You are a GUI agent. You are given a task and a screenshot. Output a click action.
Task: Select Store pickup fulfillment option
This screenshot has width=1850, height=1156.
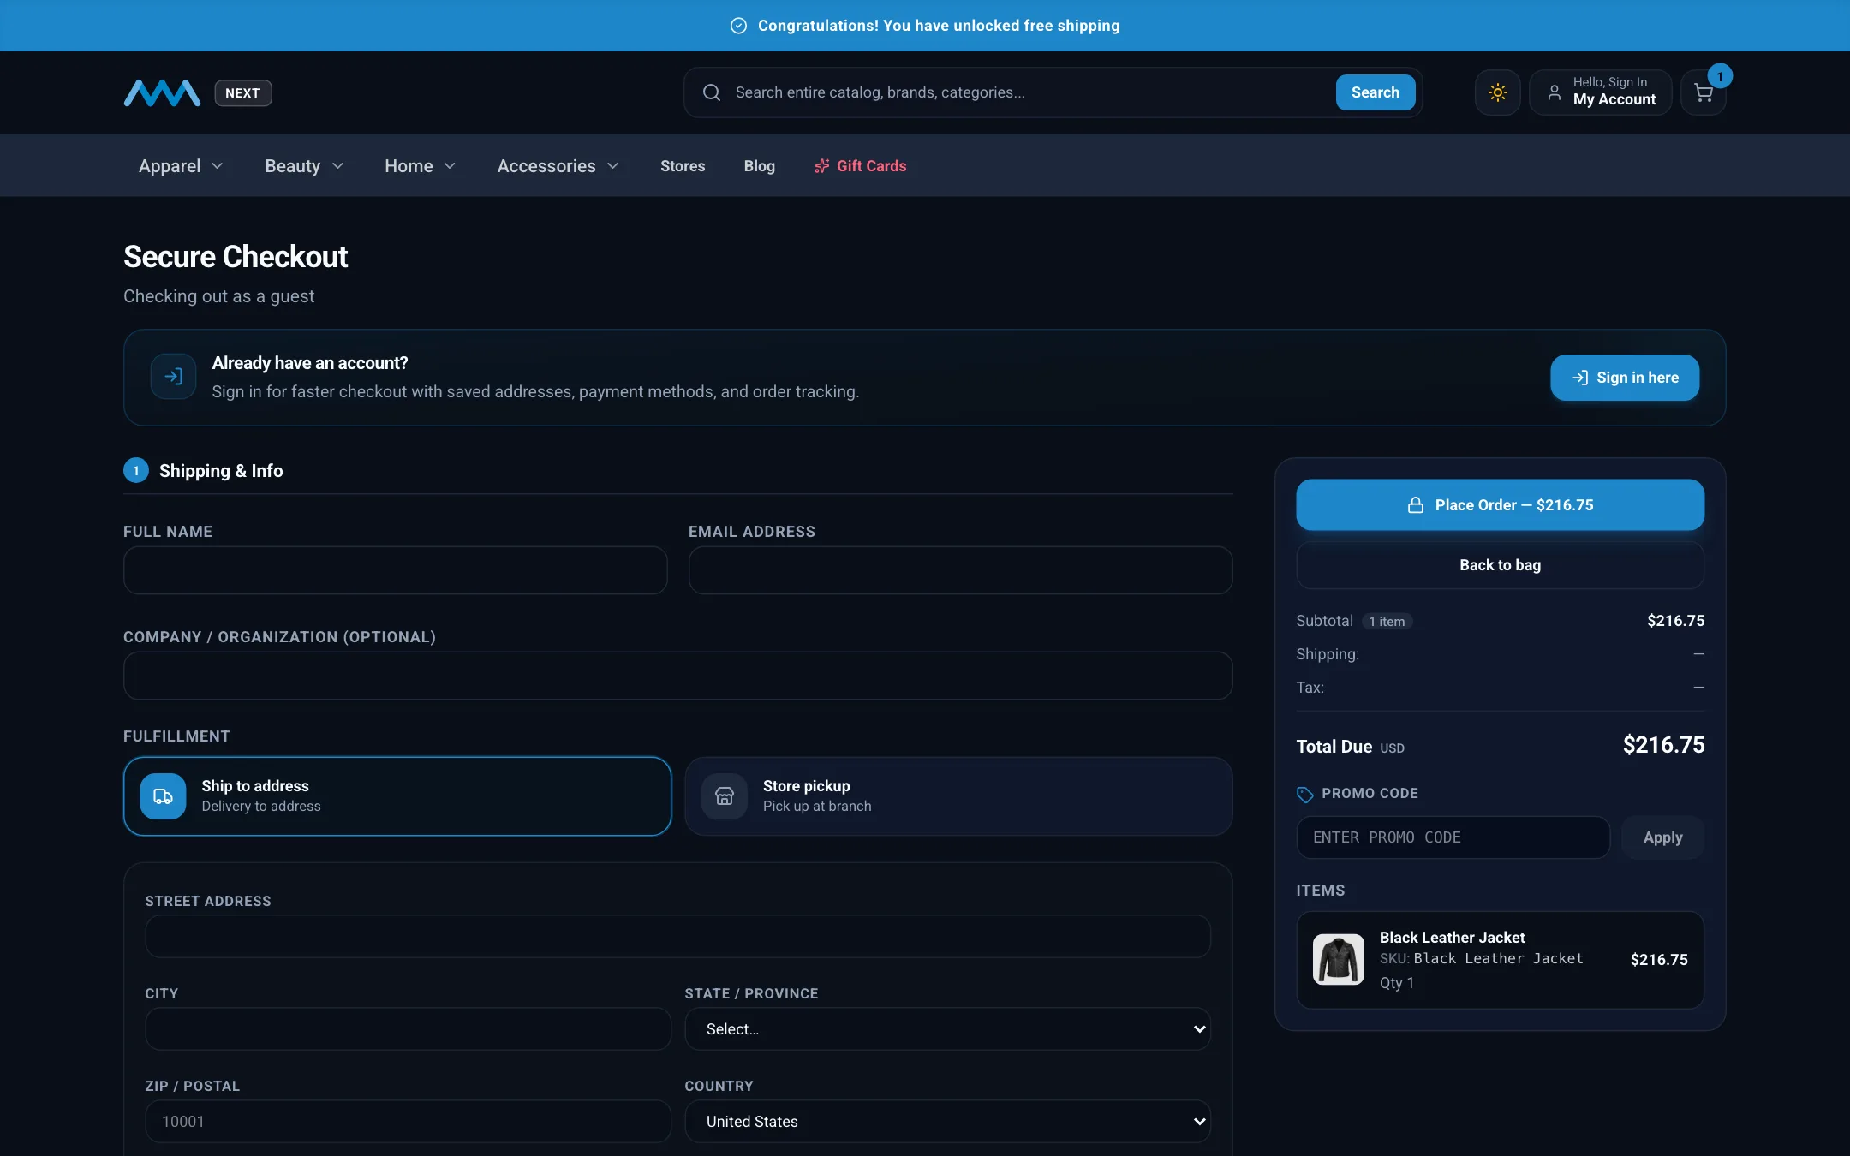coord(958,796)
